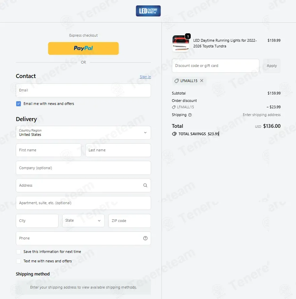
Task: Click the Apartment, suite, etc. field
Action: (83, 203)
